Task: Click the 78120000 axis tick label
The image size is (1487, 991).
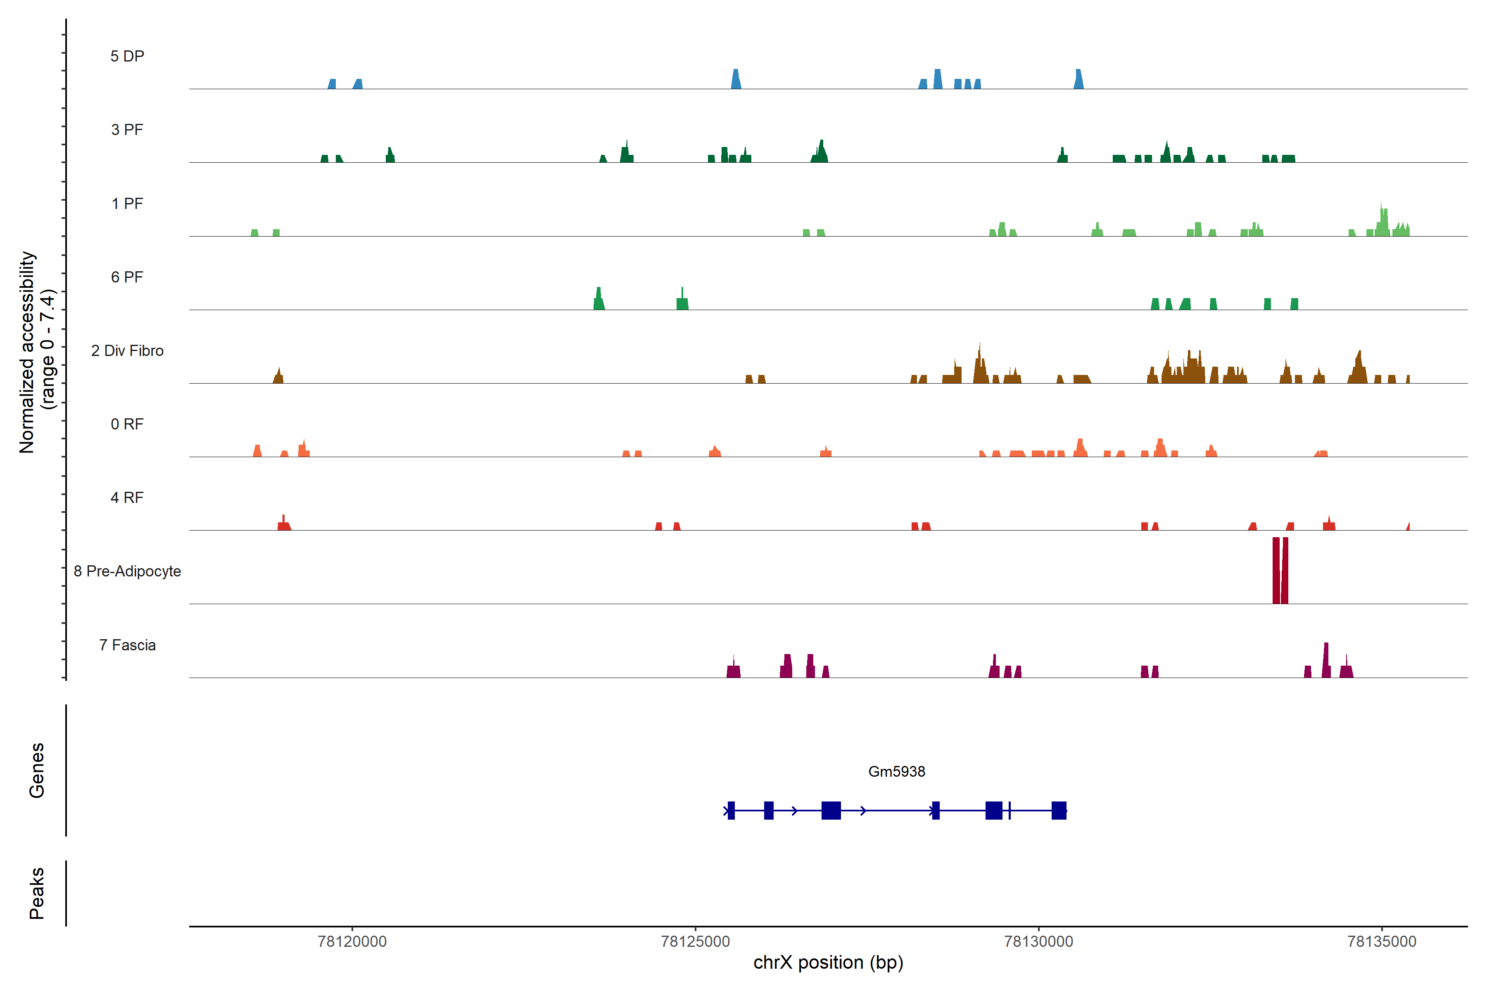Action: [x=352, y=941]
